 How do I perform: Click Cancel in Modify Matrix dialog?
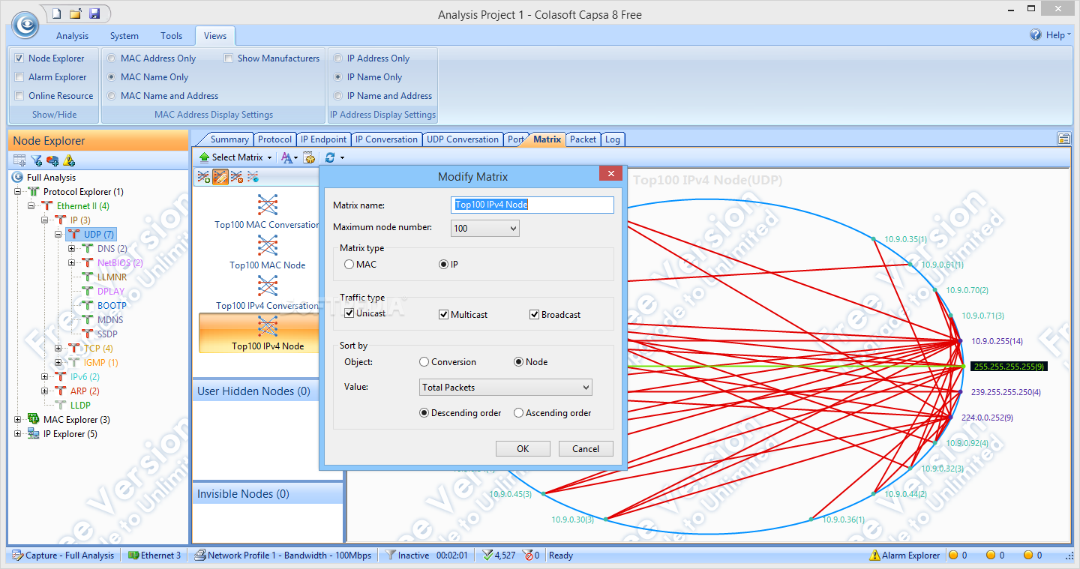(x=586, y=449)
